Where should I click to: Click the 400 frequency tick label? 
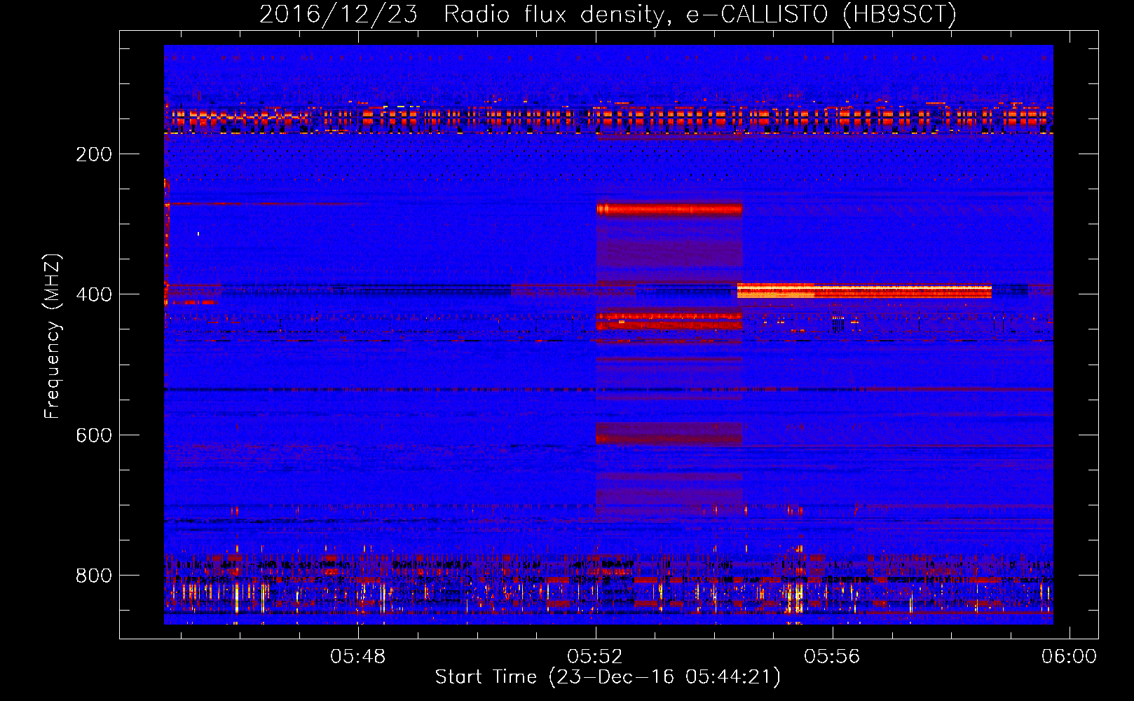pos(94,294)
